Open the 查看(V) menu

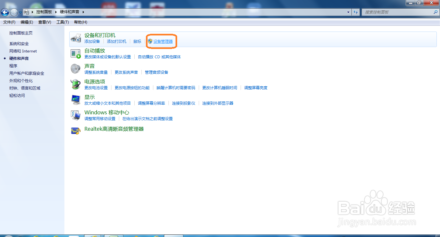45,22
